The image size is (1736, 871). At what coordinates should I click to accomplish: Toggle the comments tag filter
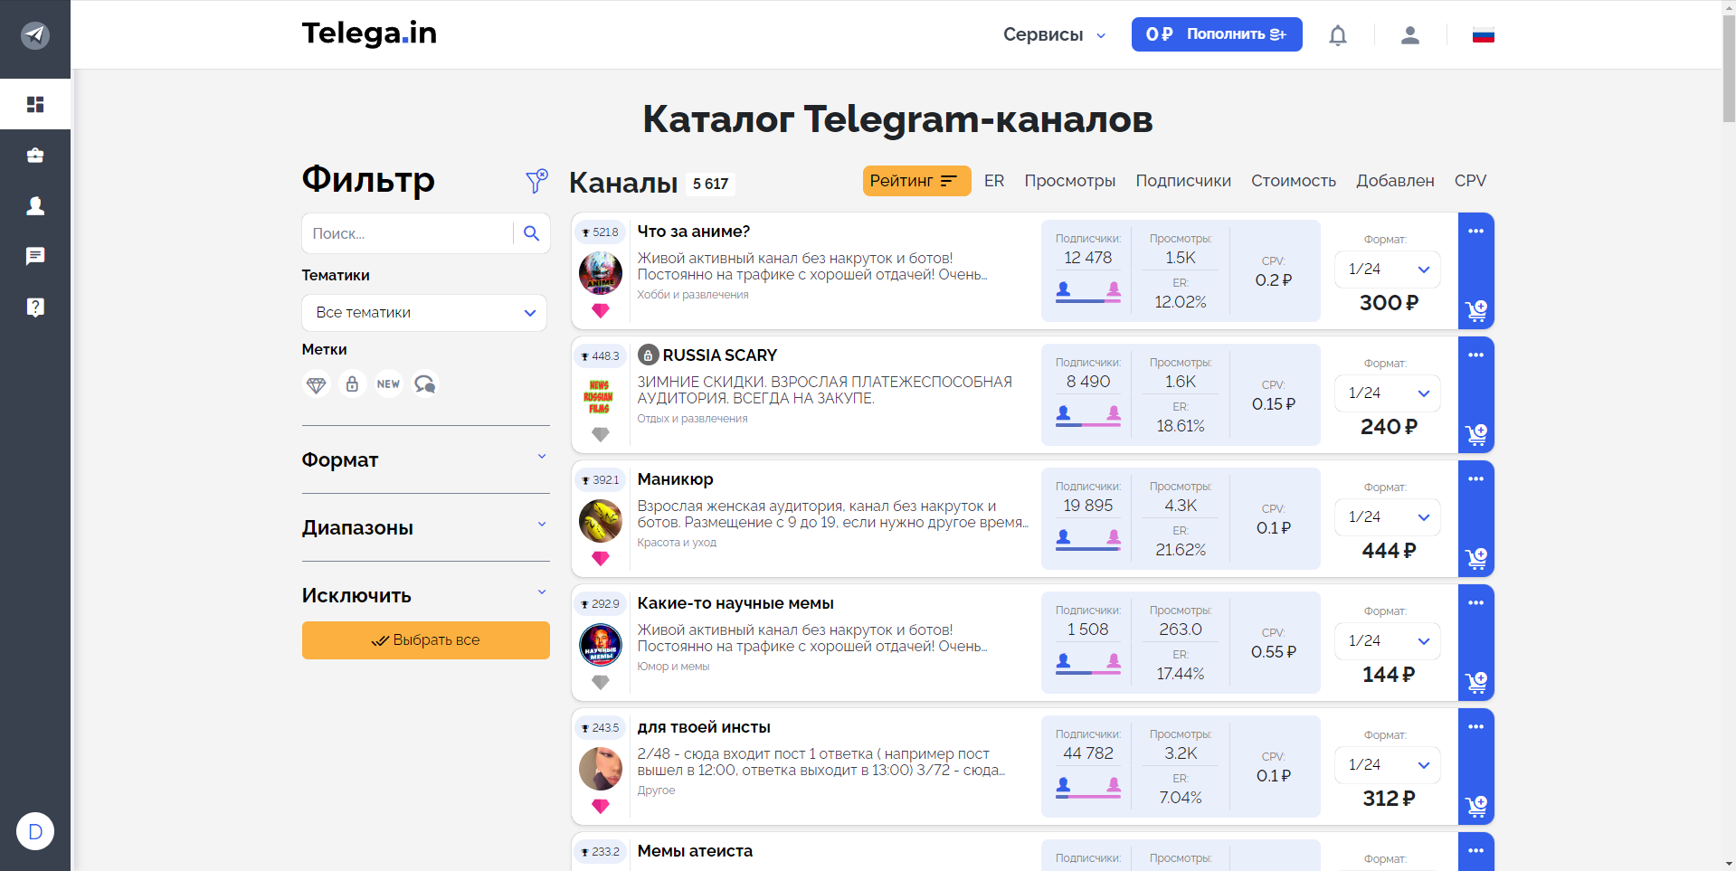coord(425,384)
